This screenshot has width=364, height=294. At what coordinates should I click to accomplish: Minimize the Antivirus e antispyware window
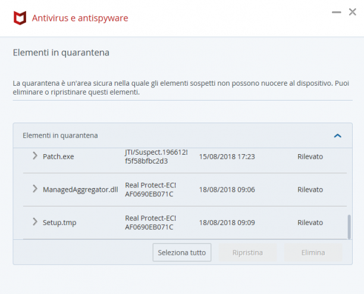click(x=337, y=12)
